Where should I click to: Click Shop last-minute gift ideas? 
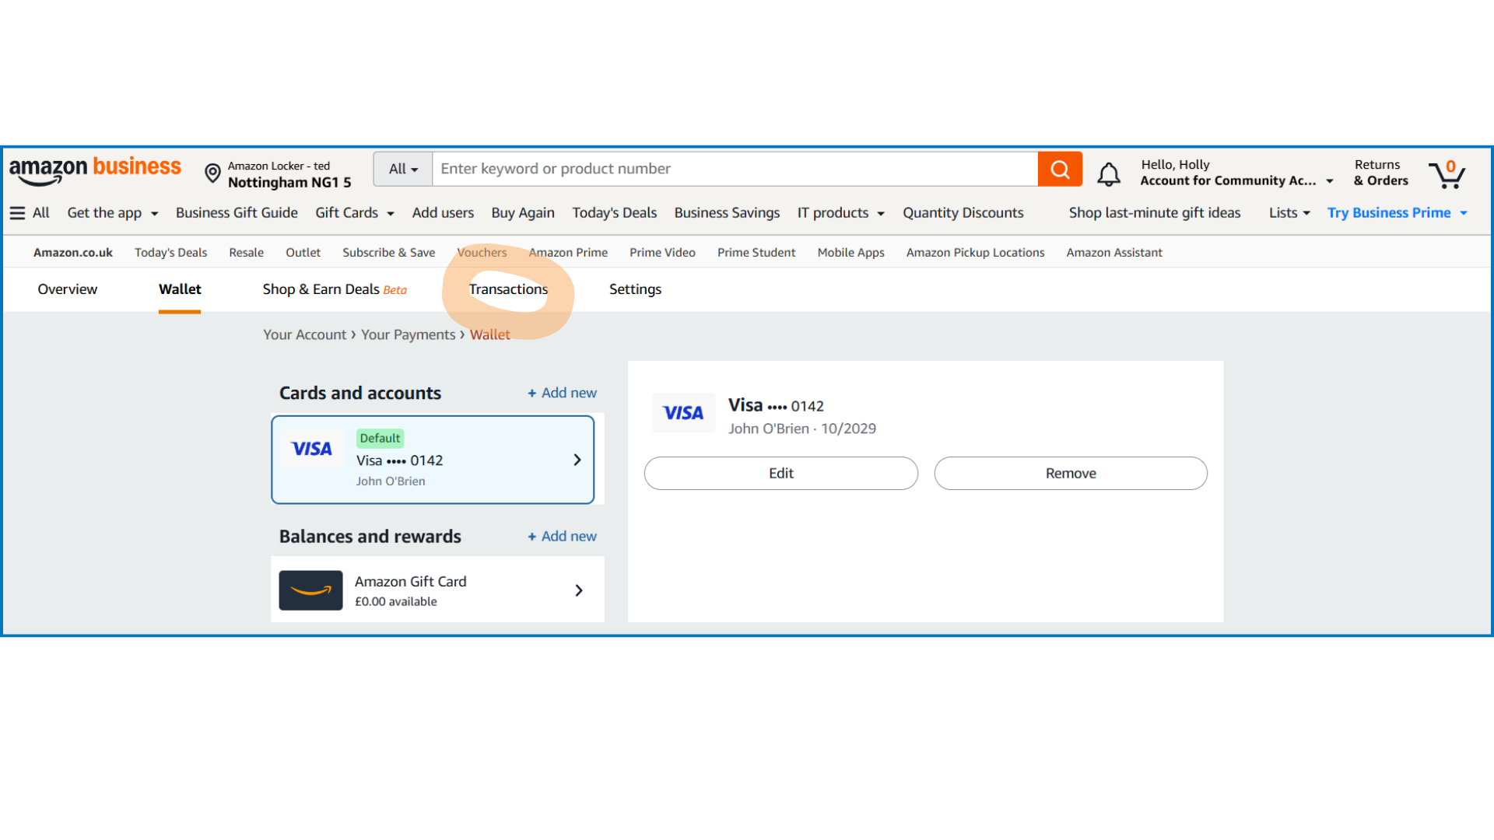tap(1155, 213)
